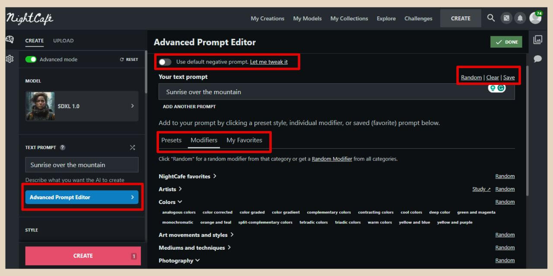The width and height of the screenshot is (553, 276).
Task: Collapse the Colors modifier category
Action: pyautogui.click(x=170, y=202)
